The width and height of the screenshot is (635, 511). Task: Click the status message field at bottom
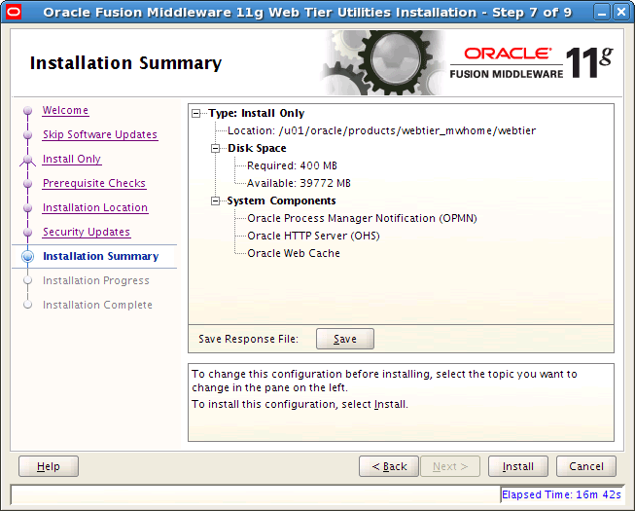tap(256, 494)
